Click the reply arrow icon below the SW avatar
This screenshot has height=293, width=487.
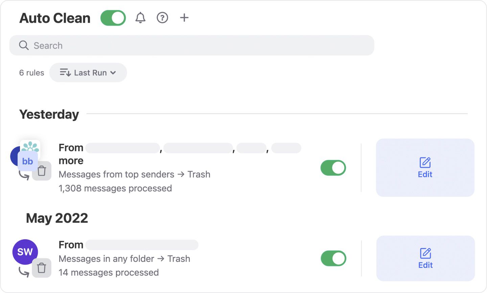click(x=24, y=271)
